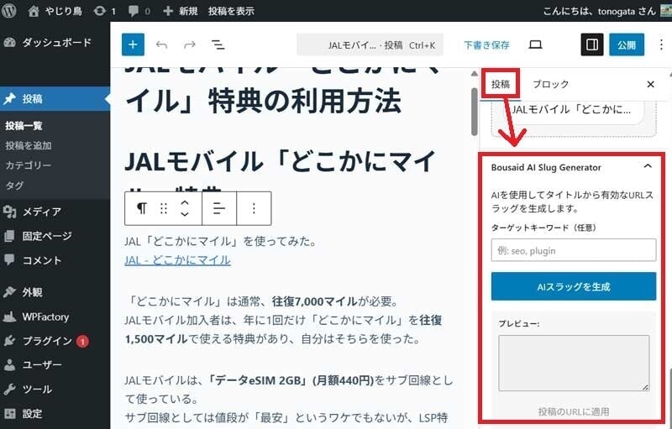
Task: Open the text alignment button in block toolbar
Action: click(219, 208)
